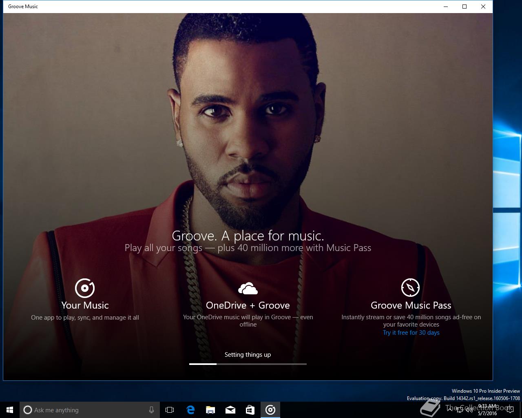Viewport: 522px width, 418px height.
Task: Open the Windows Store from the taskbar
Action: click(x=250, y=410)
